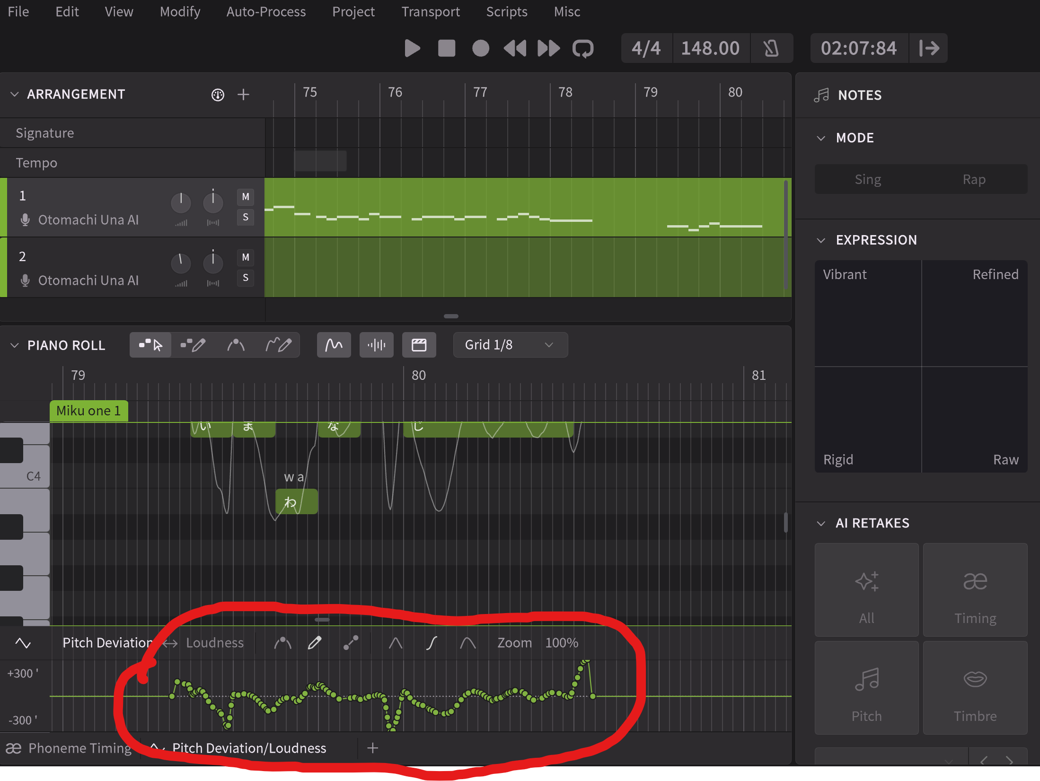
Task: Click the AI Retakes Pitch button
Action: [x=866, y=688]
